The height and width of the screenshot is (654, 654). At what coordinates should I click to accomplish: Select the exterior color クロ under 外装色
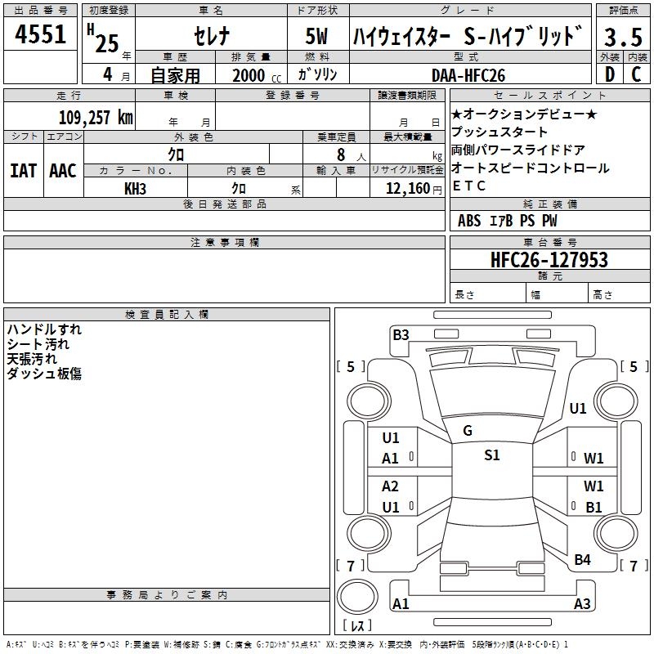[176, 155]
